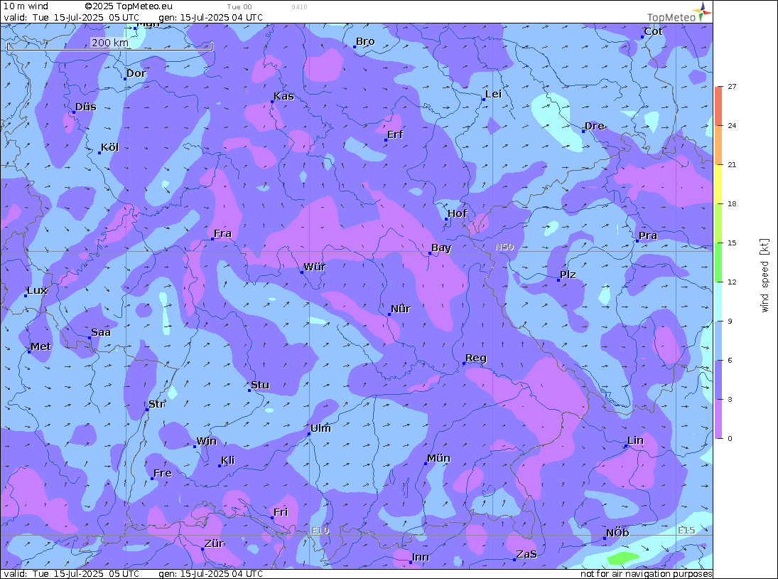The height and width of the screenshot is (579, 778).
Task: Click the E15 longitude label
Action: (686, 531)
